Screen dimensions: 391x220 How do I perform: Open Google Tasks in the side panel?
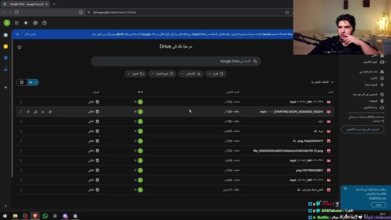pyautogui.click(x=5, y=58)
